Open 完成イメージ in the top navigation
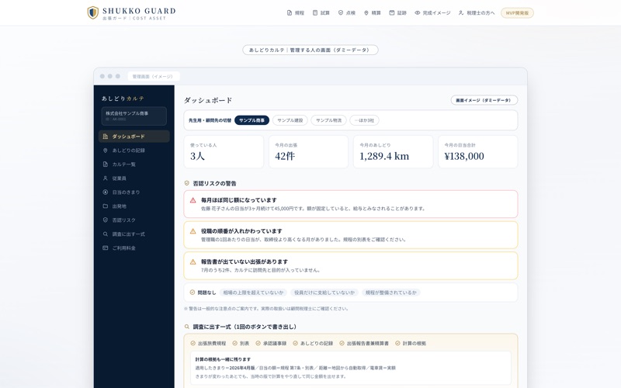Image resolution: width=621 pixels, height=388 pixels. pos(432,13)
